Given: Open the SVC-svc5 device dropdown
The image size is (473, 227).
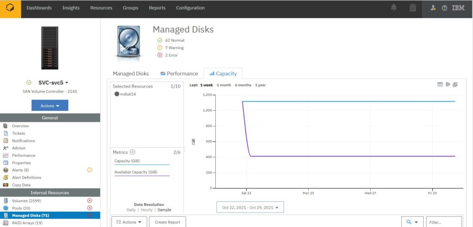Looking at the screenshot, I should [54, 83].
